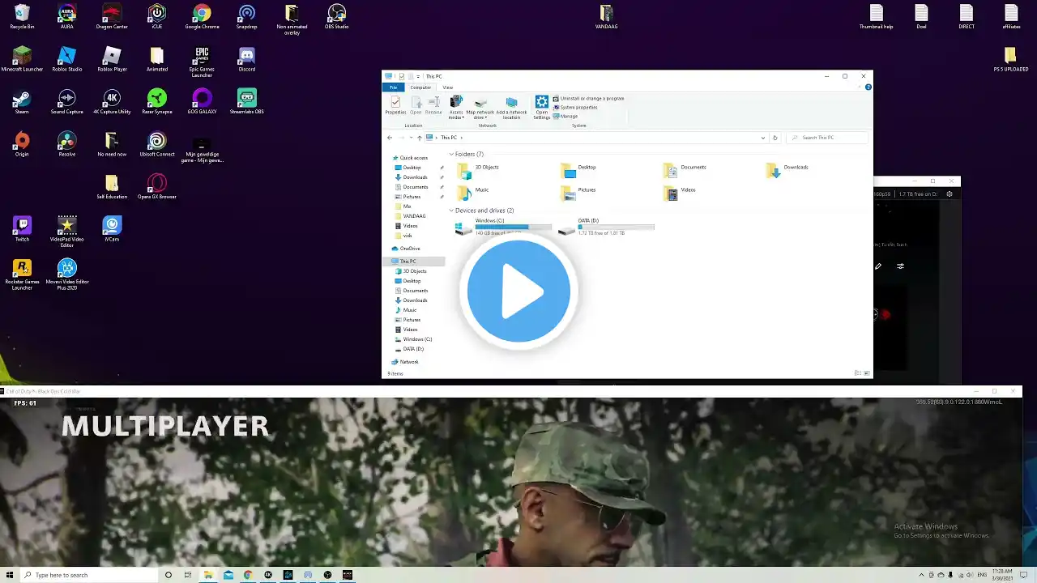1037x583 pixels.
Task: Select the Rockstar Games Launcher icon
Action: click(x=22, y=275)
